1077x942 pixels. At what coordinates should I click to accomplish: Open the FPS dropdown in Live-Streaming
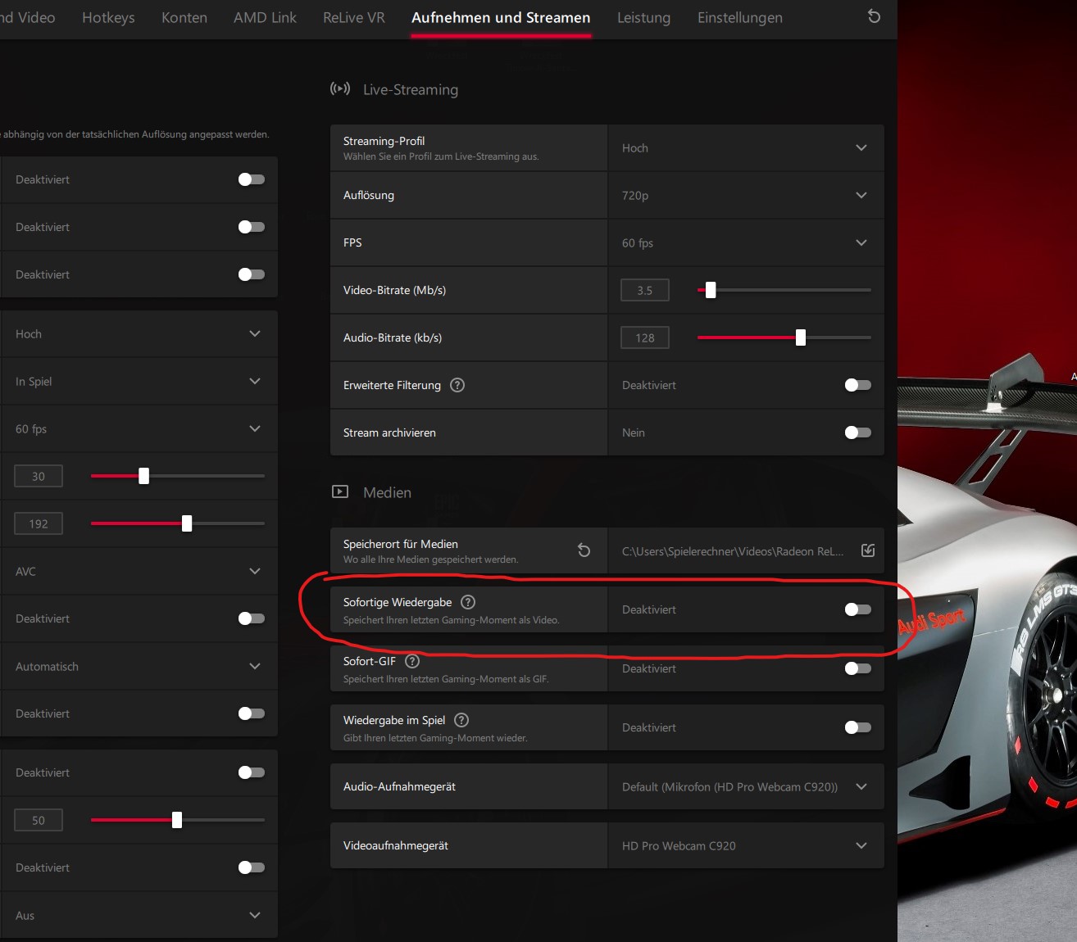click(745, 243)
